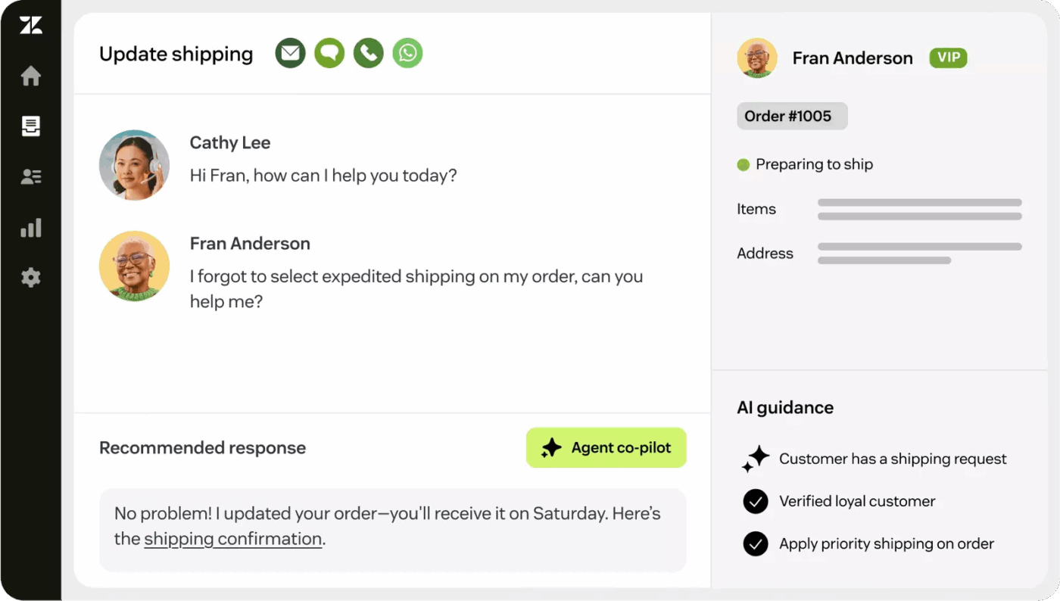
Task: Select the Recommended response section header
Action: pyautogui.click(x=202, y=447)
